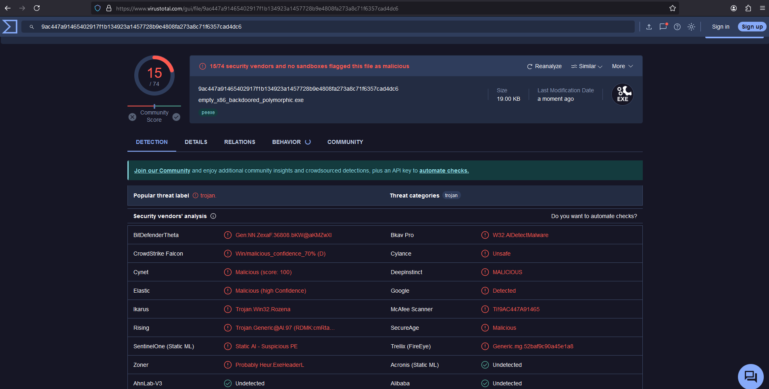
Task: Click the tracking protection shield icon
Action: pos(98,8)
